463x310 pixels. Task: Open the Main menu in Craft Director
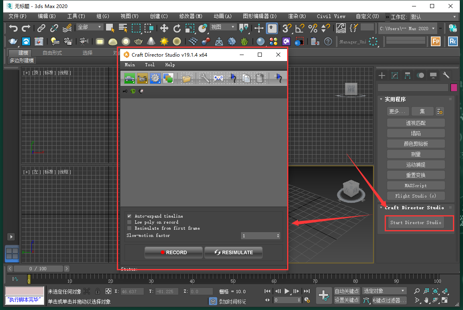pos(130,65)
